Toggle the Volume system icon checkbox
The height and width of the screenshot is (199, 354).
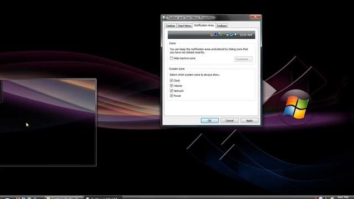pyautogui.click(x=171, y=86)
